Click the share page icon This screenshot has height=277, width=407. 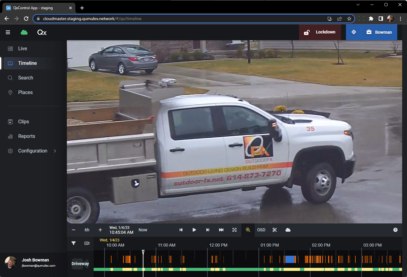(x=340, y=19)
